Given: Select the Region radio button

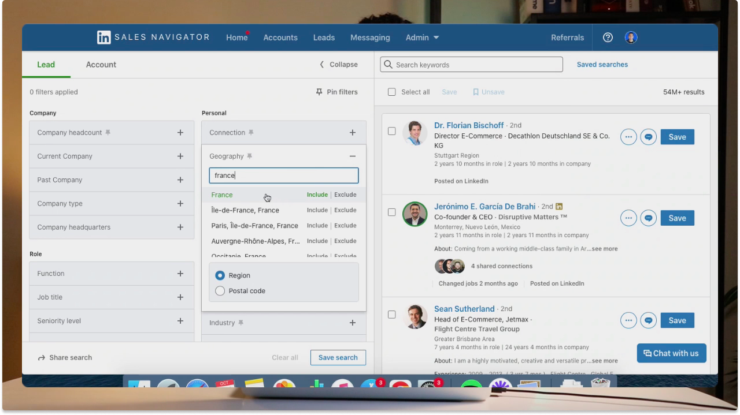Looking at the screenshot, I should point(220,276).
